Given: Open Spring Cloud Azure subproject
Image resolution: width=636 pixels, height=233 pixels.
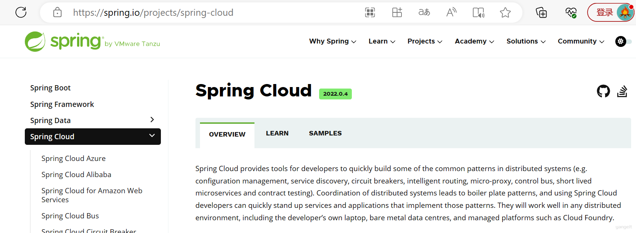Looking at the screenshot, I should 74,158.
